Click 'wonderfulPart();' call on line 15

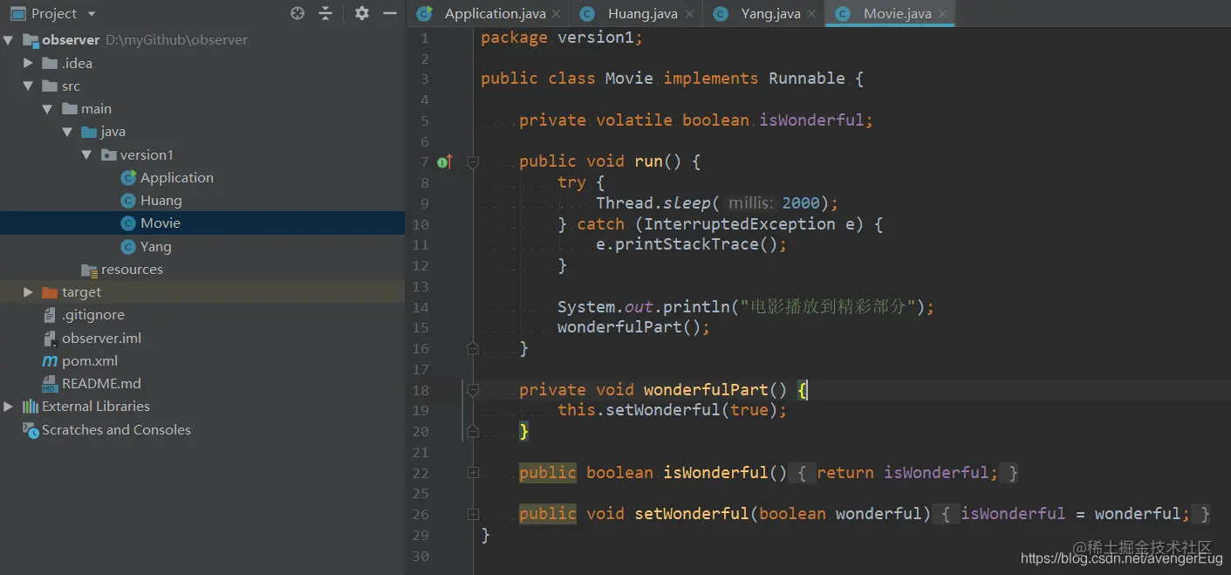tap(634, 327)
